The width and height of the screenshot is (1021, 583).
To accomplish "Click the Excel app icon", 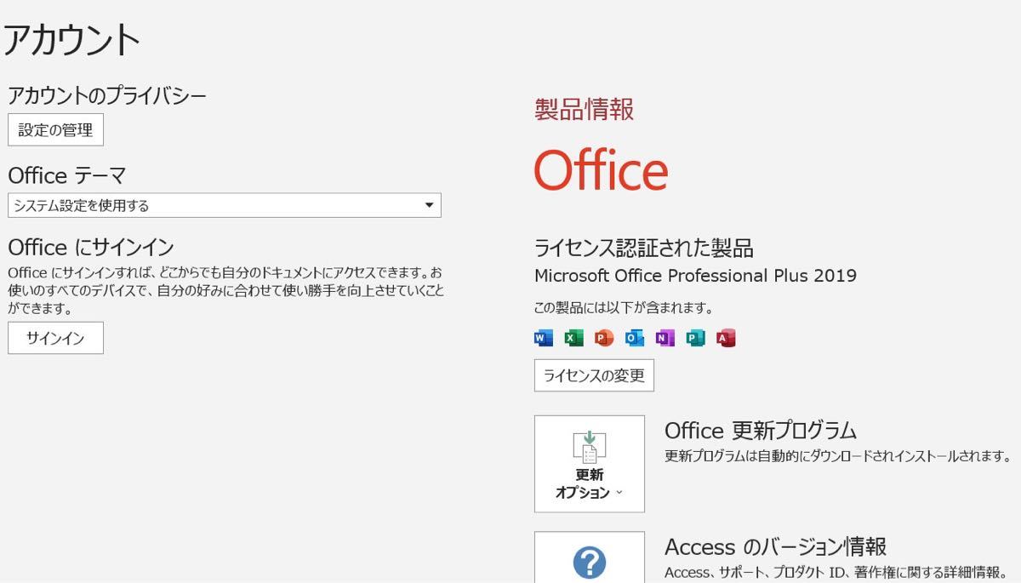I will (x=574, y=338).
